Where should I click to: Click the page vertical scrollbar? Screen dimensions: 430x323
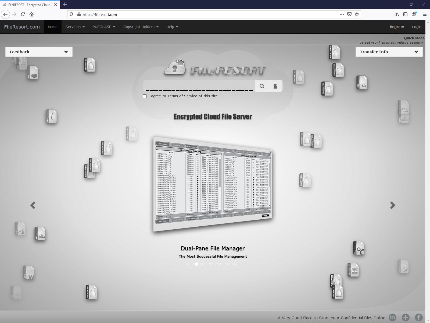pos(428,171)
